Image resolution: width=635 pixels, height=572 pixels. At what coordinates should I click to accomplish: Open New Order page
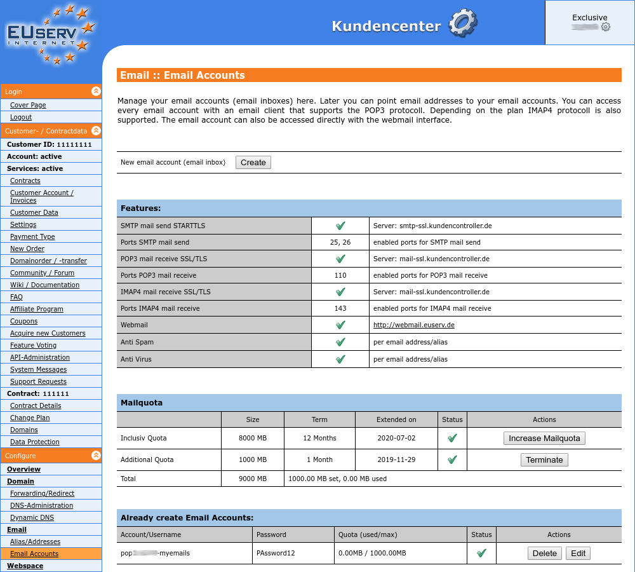[27, 249]
